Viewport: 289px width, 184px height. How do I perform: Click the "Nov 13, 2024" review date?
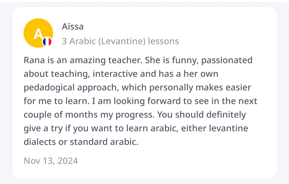(51, 161)
